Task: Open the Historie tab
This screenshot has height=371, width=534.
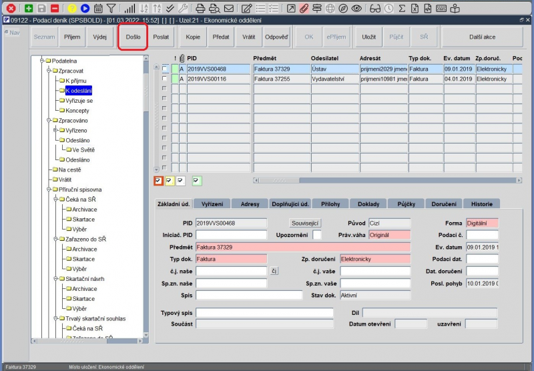Action: coord(482,204)
